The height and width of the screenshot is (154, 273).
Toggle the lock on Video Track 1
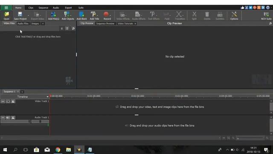coord(13,101)
